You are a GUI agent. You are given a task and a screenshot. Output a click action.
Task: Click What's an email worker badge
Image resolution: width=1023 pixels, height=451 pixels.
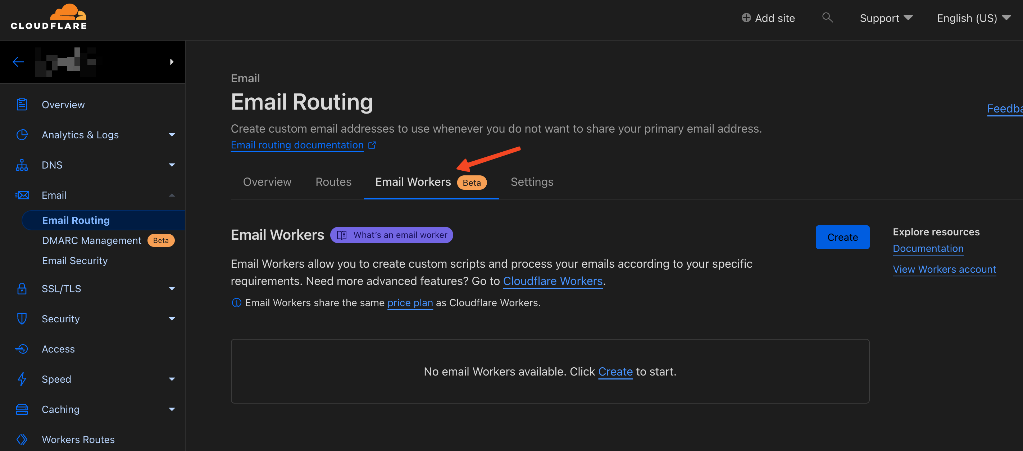pos(392,235)
